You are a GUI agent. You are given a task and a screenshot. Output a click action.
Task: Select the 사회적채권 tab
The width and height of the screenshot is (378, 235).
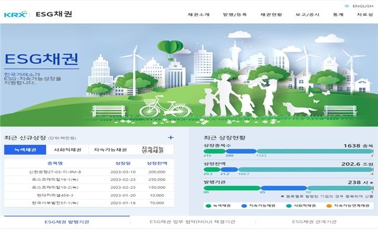(x=67, y=150)
